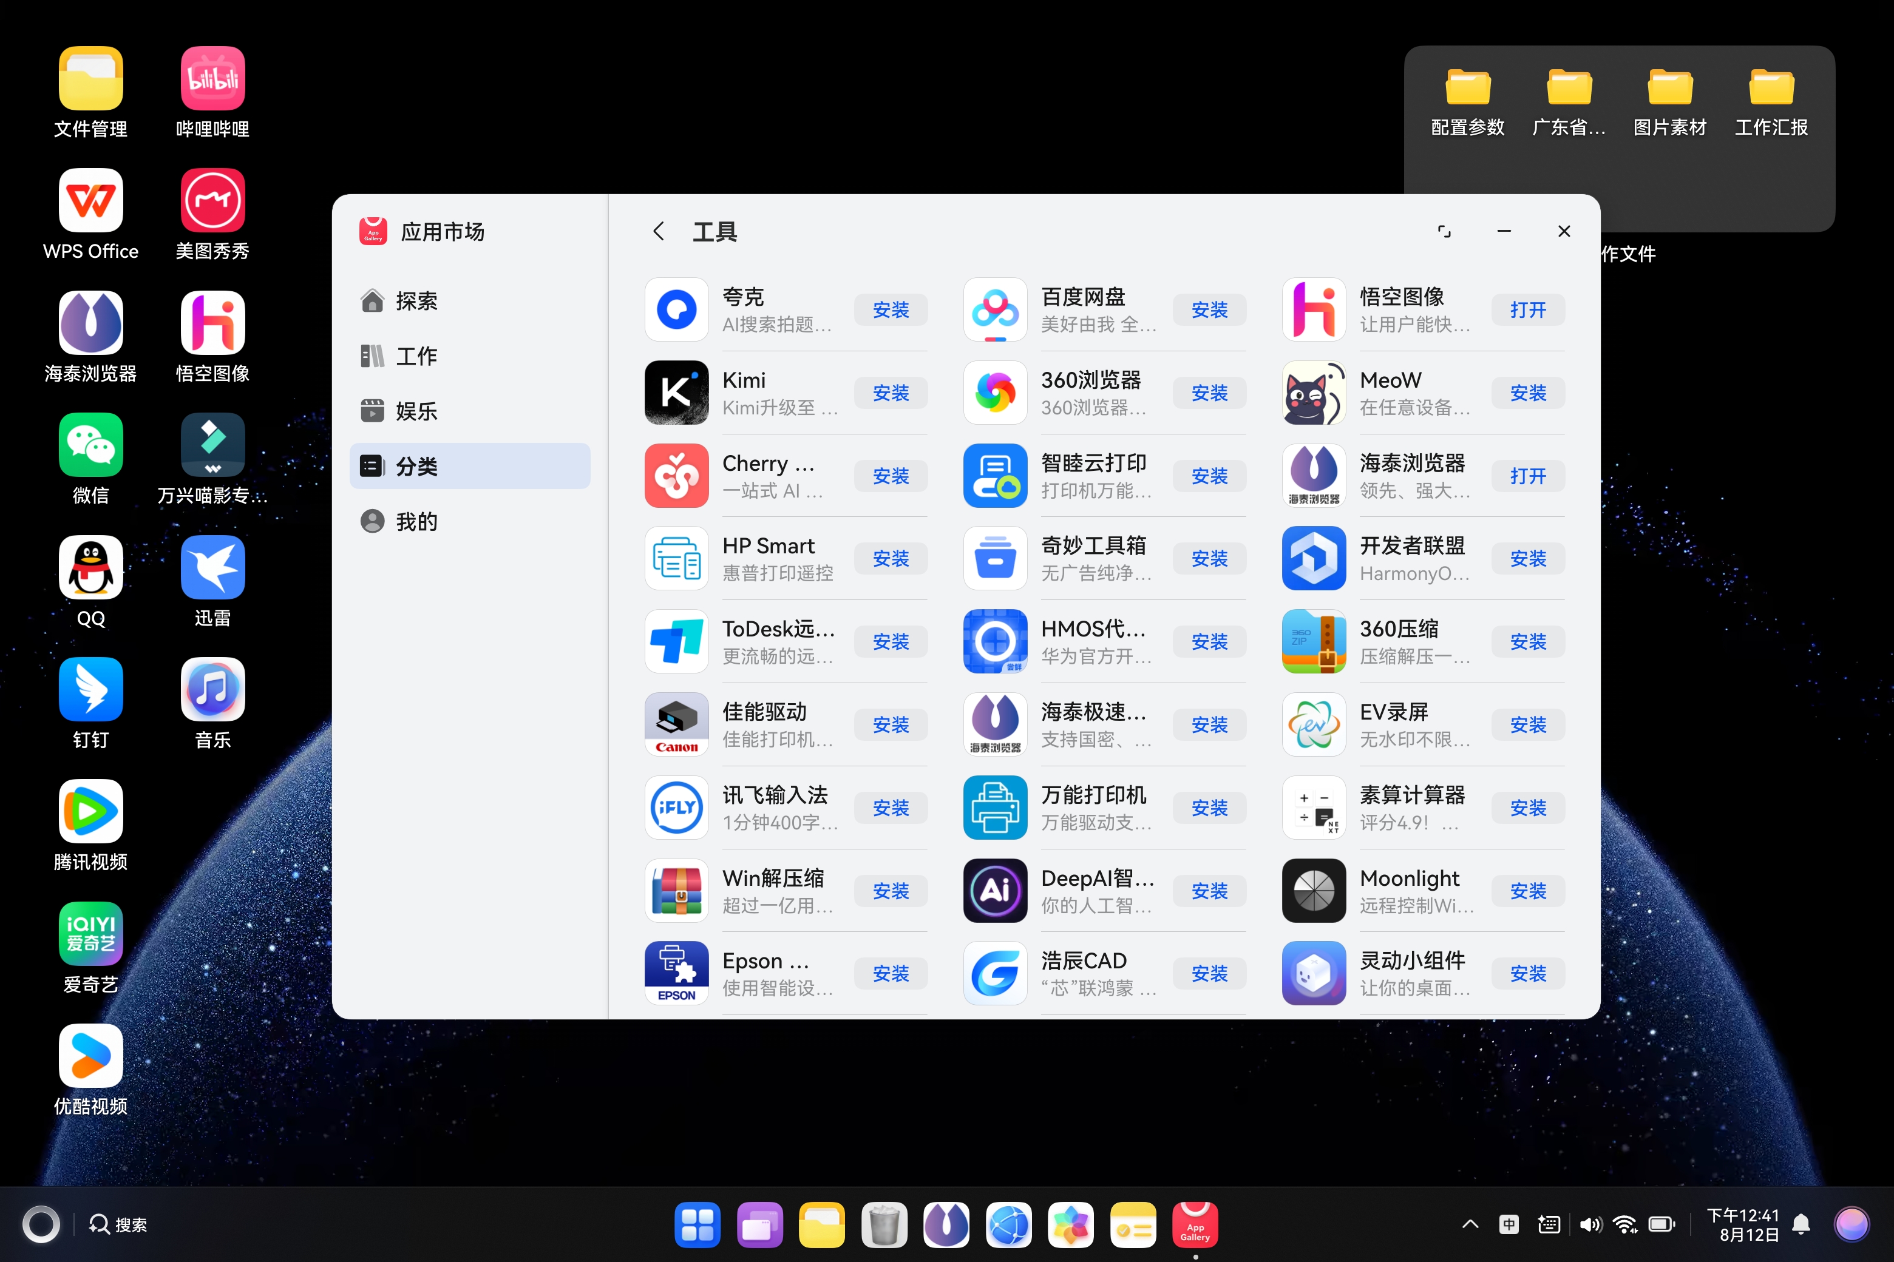The width and height of the screenshot is (1894, 1262).
Task: Open the 素算计算器 app icon
Action: pyautogui.click(x=1314, y=808)
